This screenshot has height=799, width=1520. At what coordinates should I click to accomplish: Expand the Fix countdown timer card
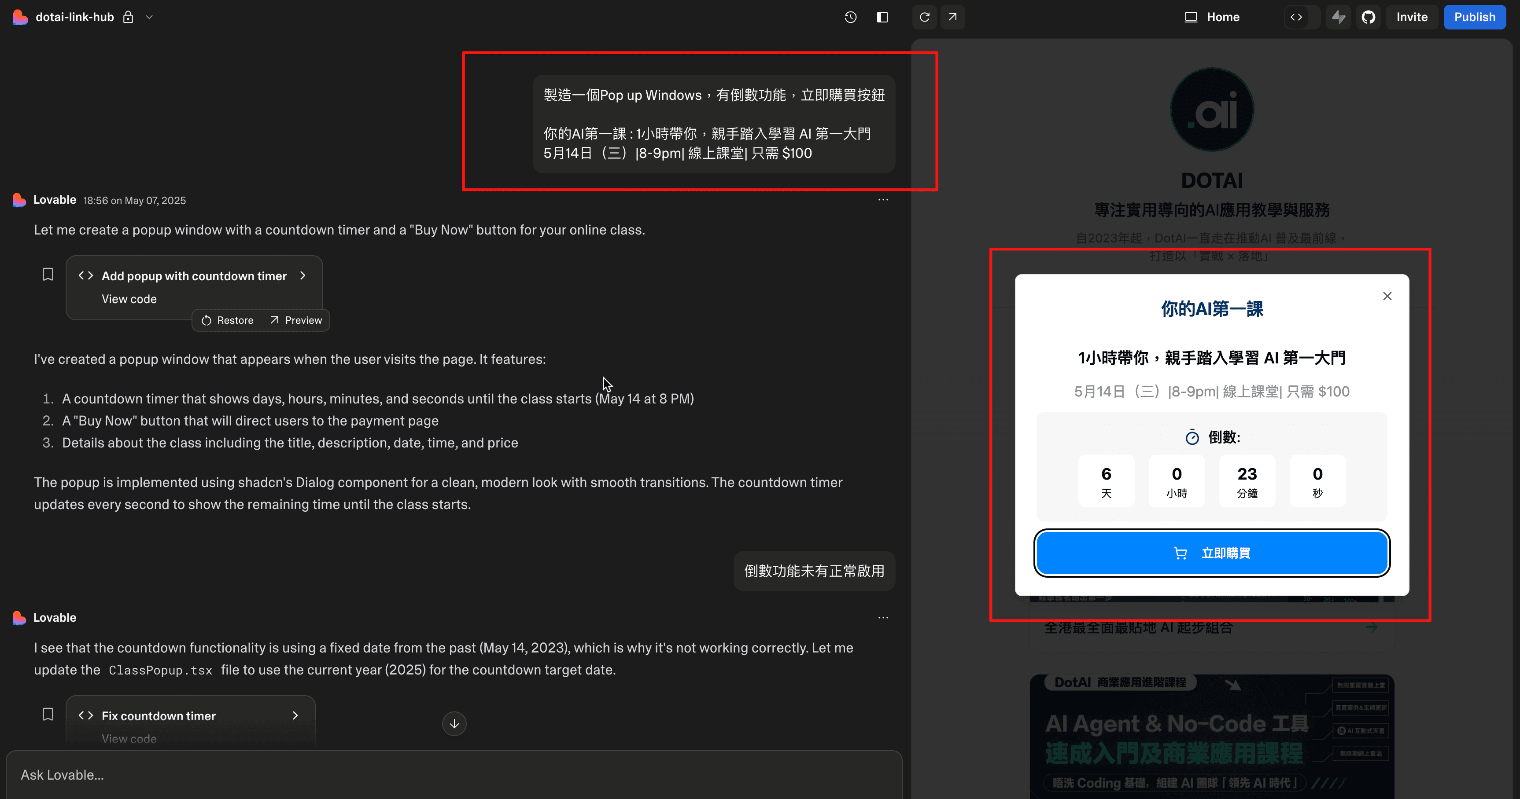(x=295, y=715)
